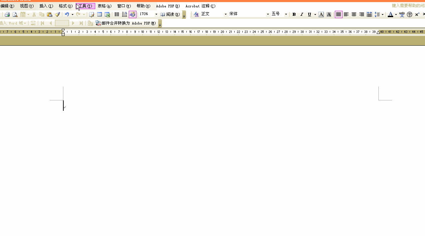Click the Change Text Direction icon
The width and height of the screenshot is (425, 236).
coord(124,14)
